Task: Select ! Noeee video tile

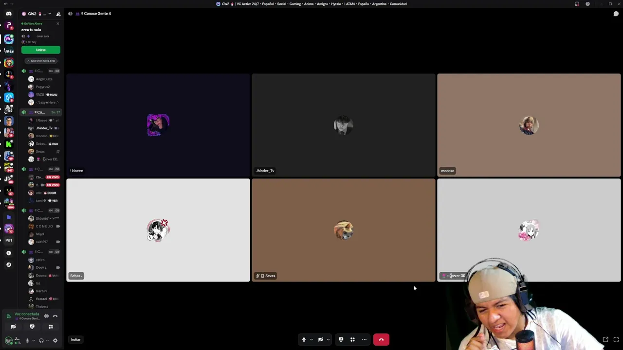Action: [158, 125]
